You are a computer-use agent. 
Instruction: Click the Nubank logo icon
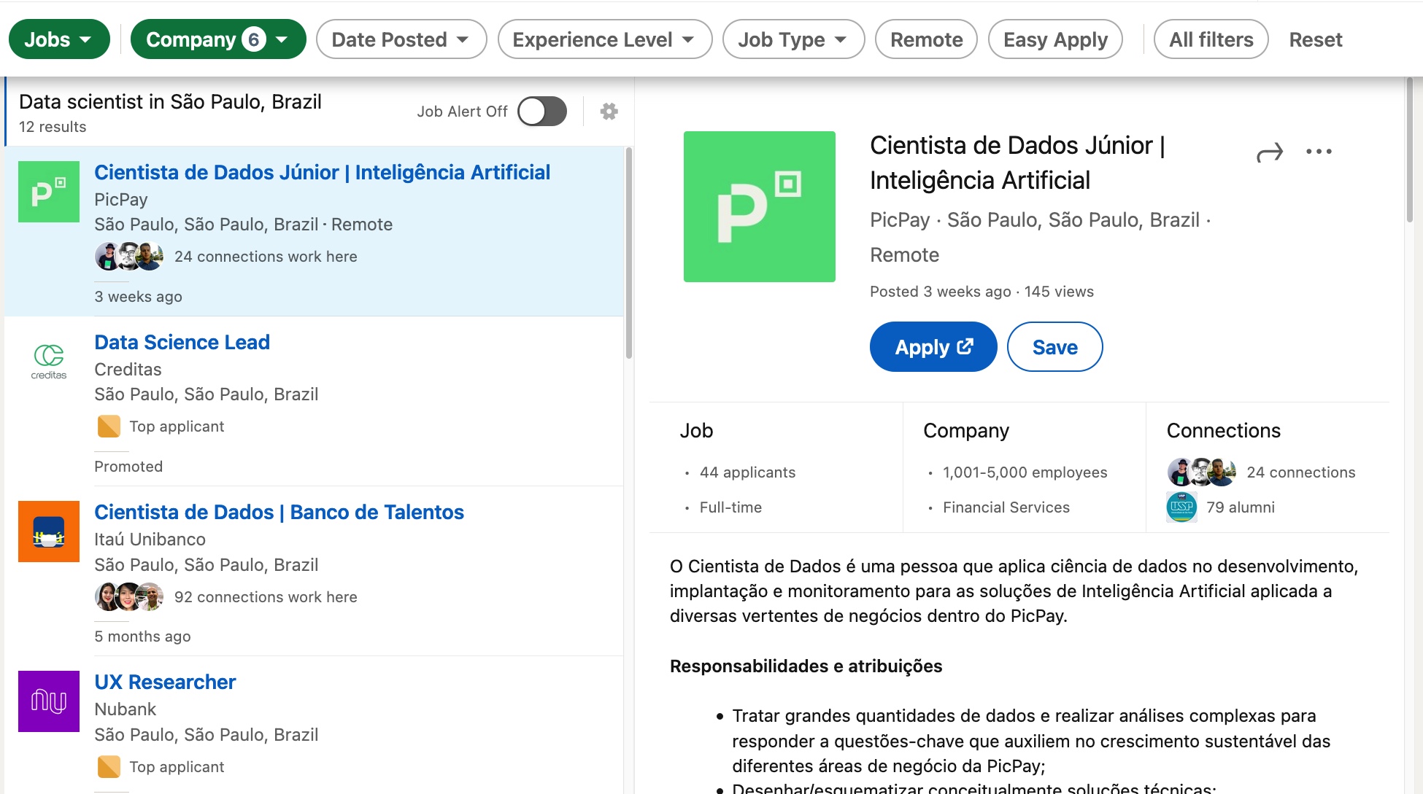pos(49,701)
